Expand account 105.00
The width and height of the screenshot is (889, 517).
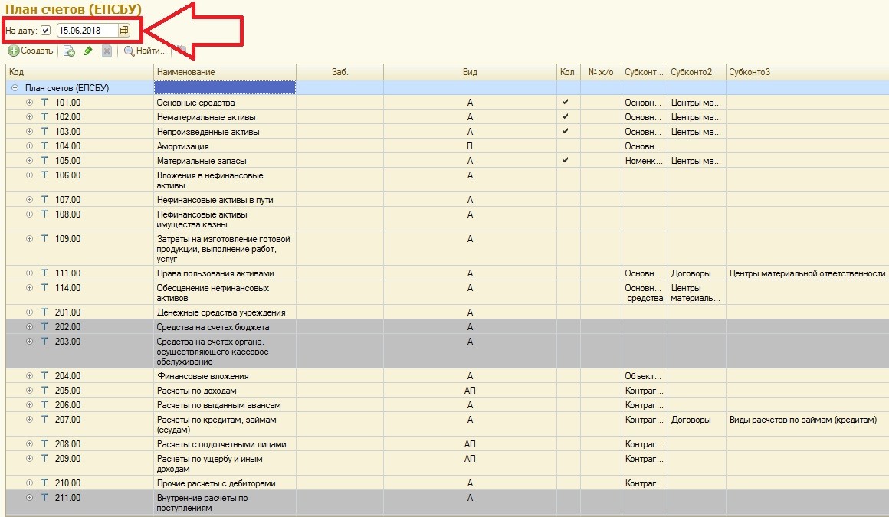pos(29,160)
